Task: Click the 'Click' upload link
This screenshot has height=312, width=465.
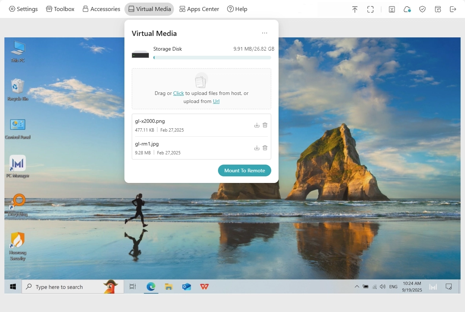Action: tap(178, 93)
